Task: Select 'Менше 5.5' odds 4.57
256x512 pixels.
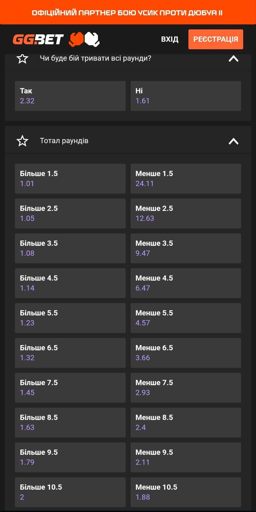Action: [186, 318]
